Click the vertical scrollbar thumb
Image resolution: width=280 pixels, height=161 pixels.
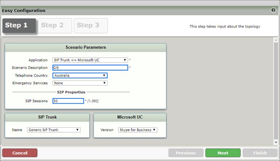pyautogui.click(x=276, y=91)
